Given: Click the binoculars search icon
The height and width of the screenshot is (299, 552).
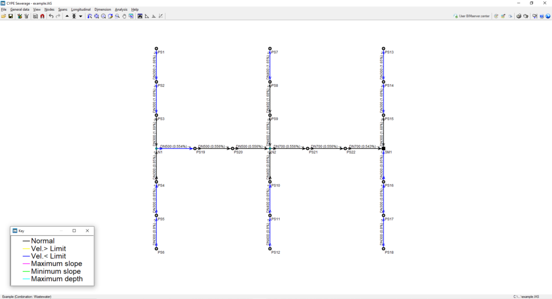Looking at the screenshot, I should [x=140, y=16].
